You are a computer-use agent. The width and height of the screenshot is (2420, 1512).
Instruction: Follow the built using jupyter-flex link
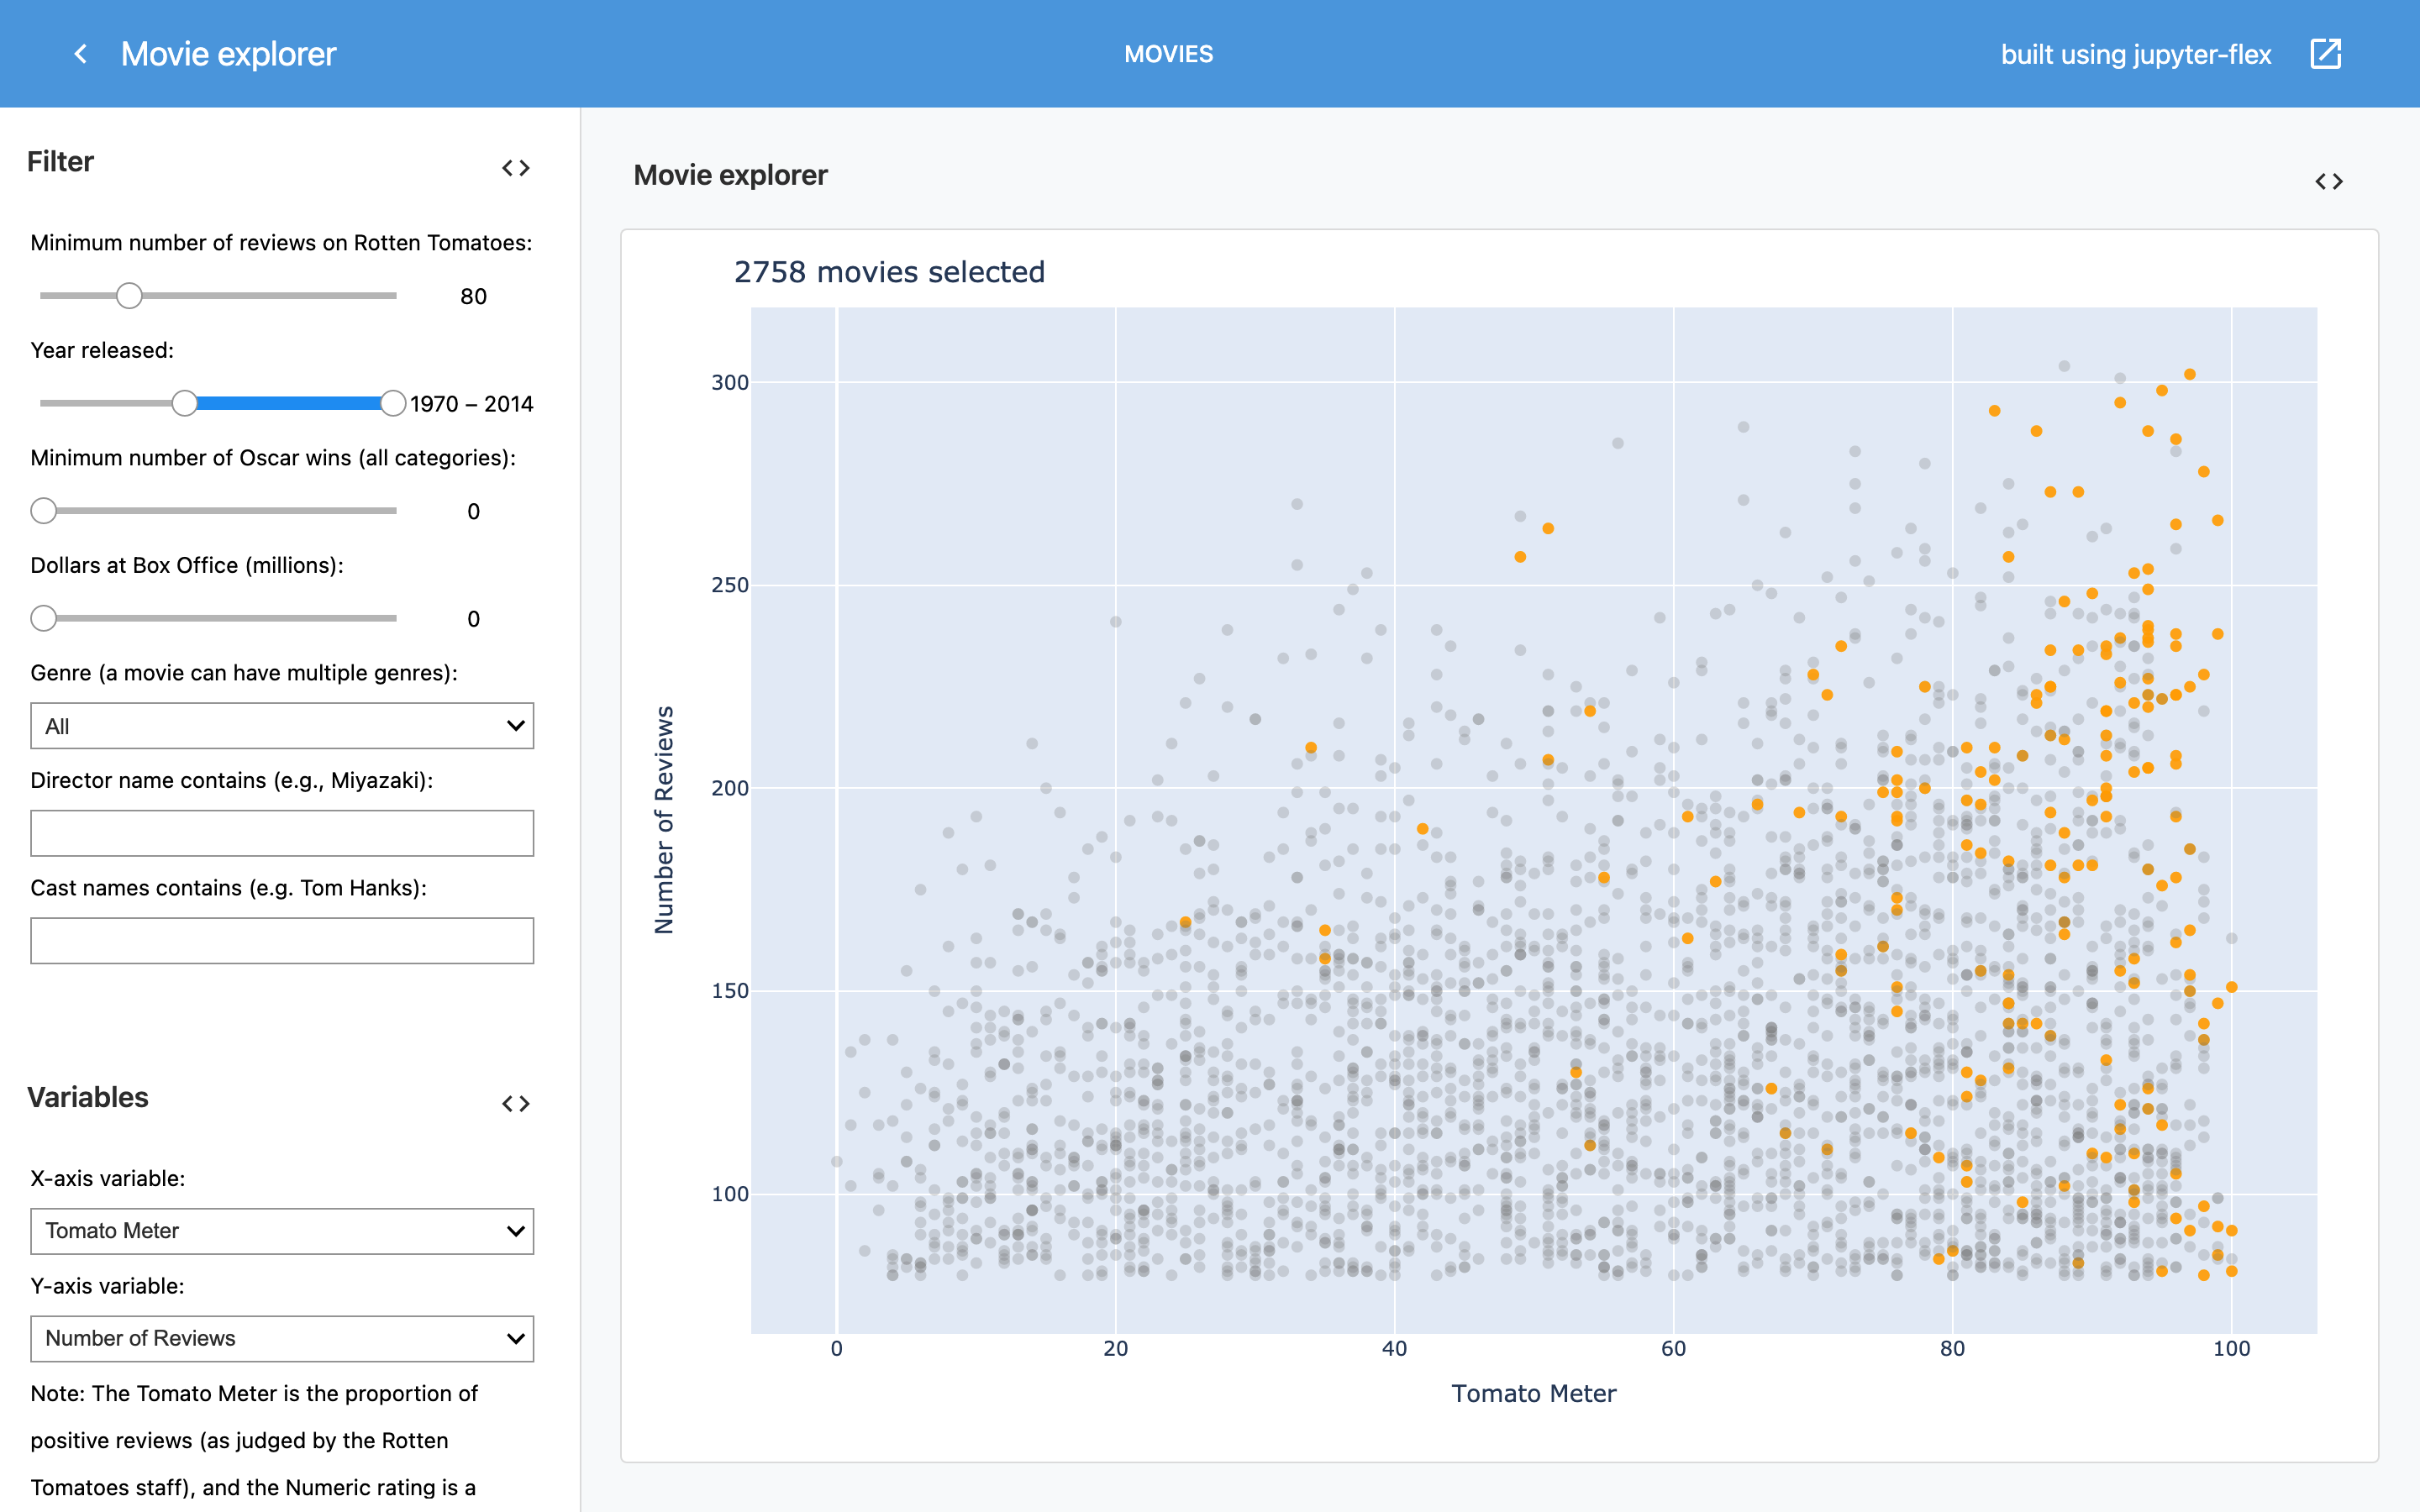pos(2136,53)
